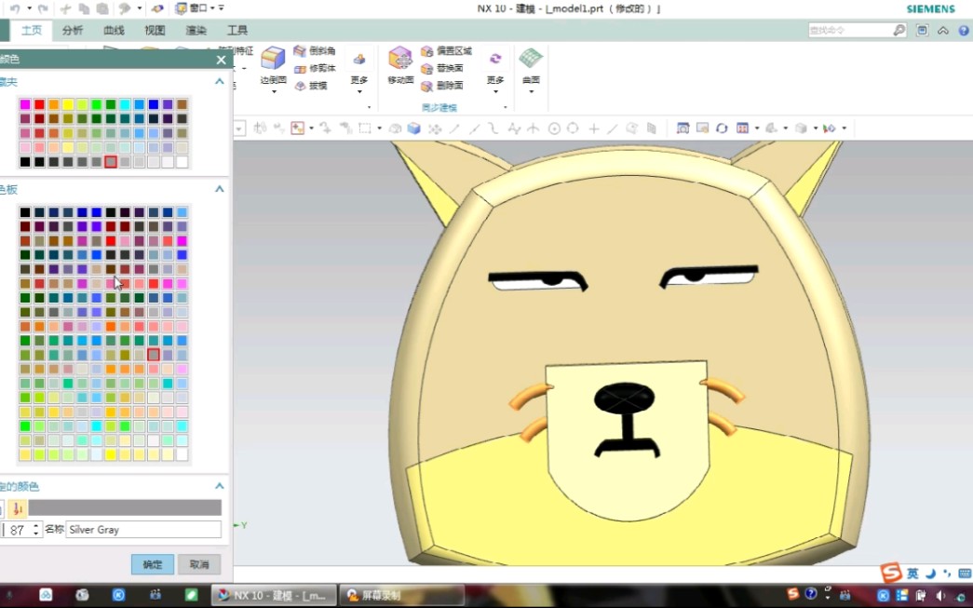Click the rotate view circular arrows icon
The width and height of the screenshot is (973, 608).
pos(722,128)
